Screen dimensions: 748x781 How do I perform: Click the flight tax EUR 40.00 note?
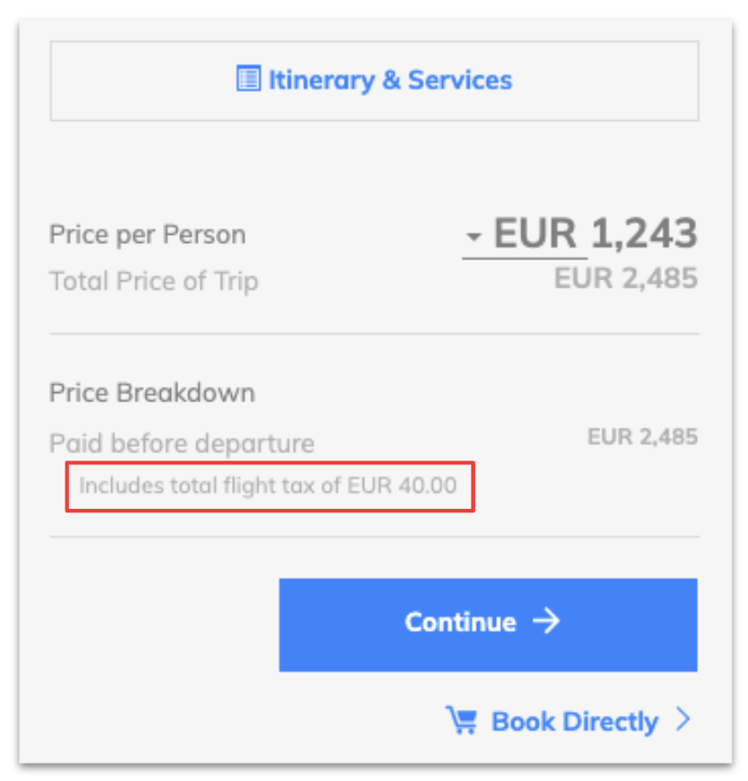(x=268, y=486)
